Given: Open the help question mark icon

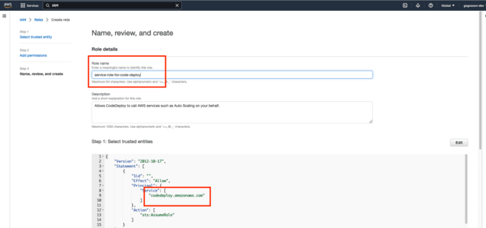Looking at the screenshot, I should (x=431, y=5).
